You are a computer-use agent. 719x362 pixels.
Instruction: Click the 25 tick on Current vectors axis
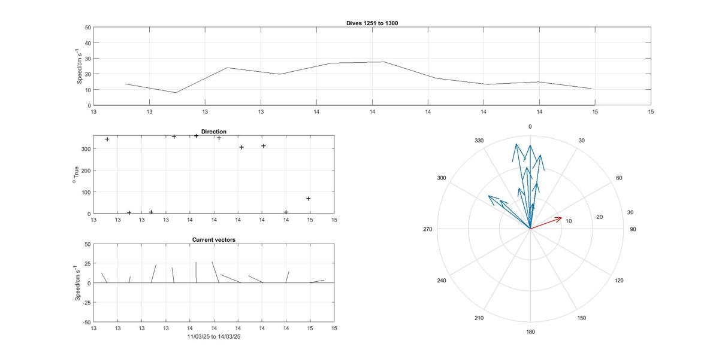coord(87,264)
